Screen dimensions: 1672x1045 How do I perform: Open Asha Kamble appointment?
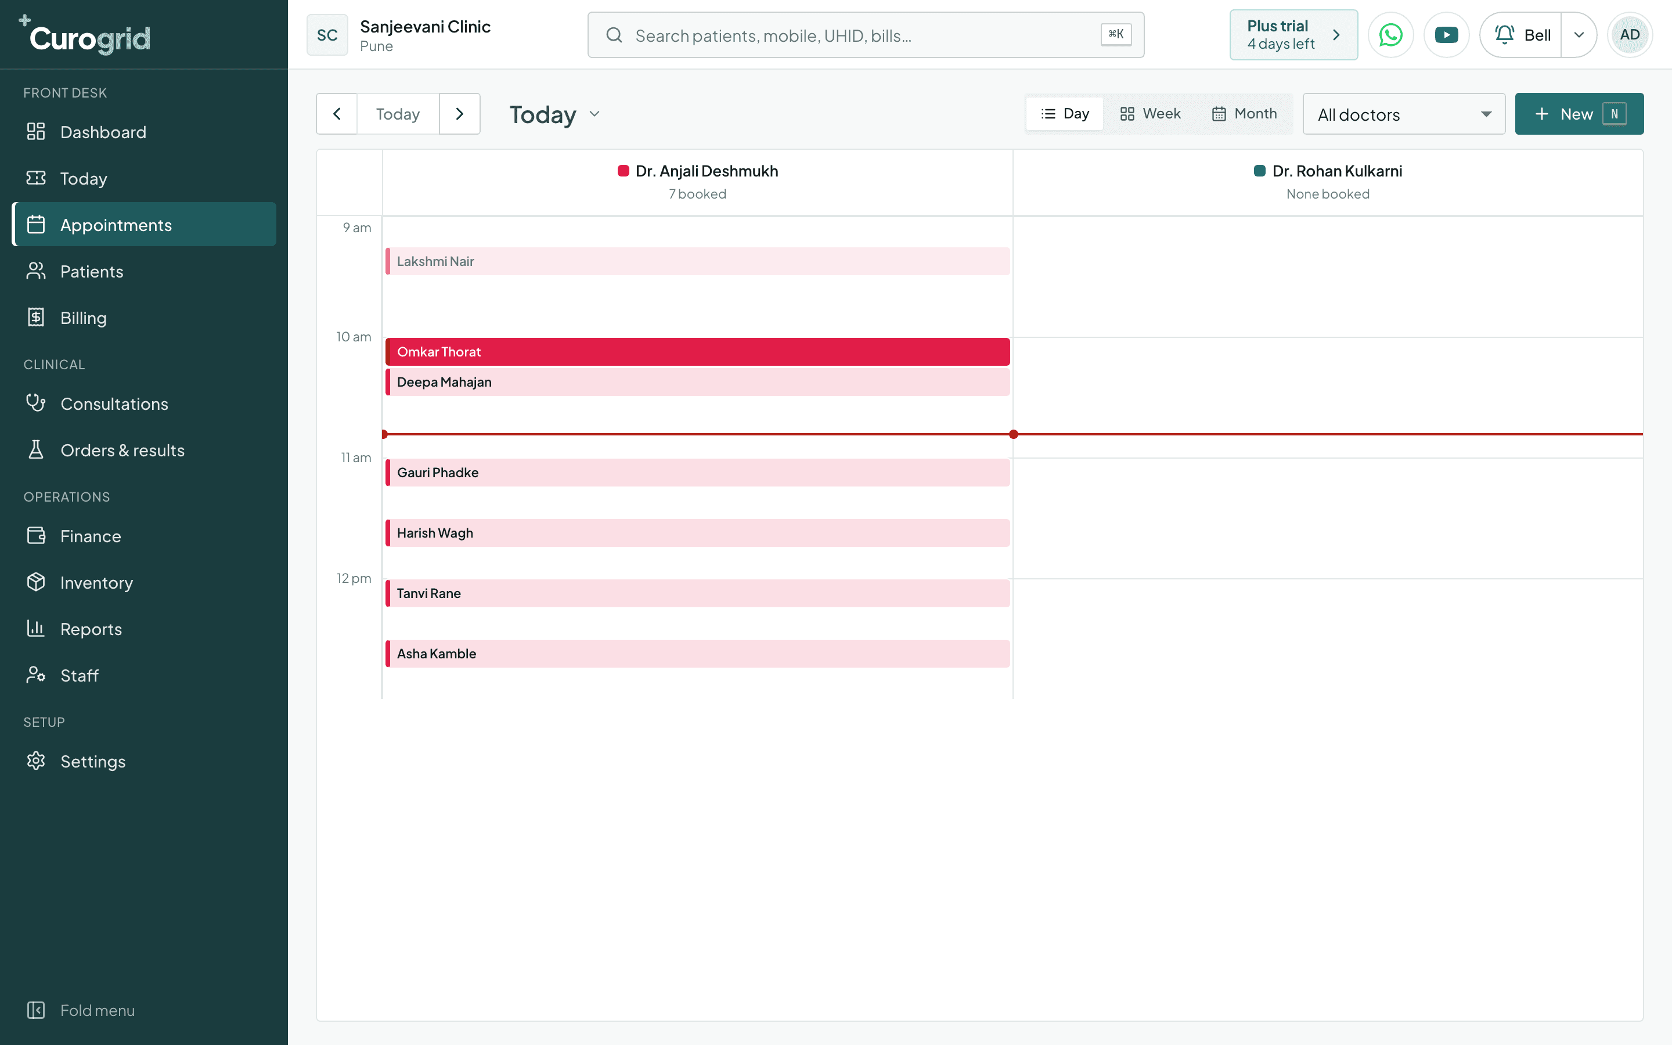click(x=698, y=654)
